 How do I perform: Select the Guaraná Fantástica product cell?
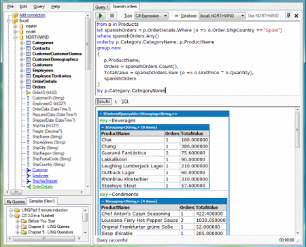(x=133, y=153)
